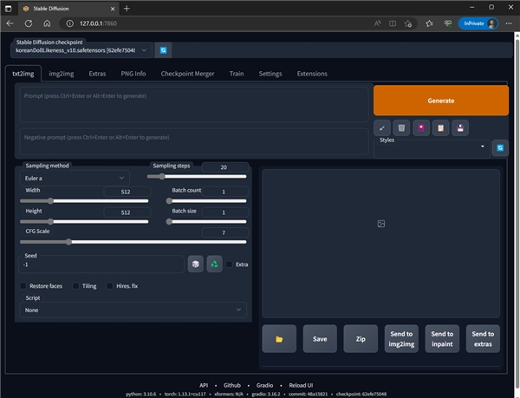This screenshot has height=398, width=520.
Task: Enable the Extra seed checkbox
Action: pos(229,264)
